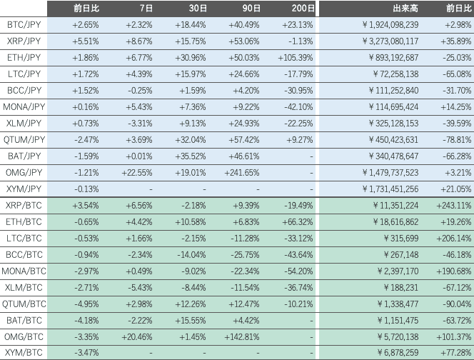This screenshot has width=474, height=360.
Task: Click the LTC/BTC pair label
Action: point(24,239)
